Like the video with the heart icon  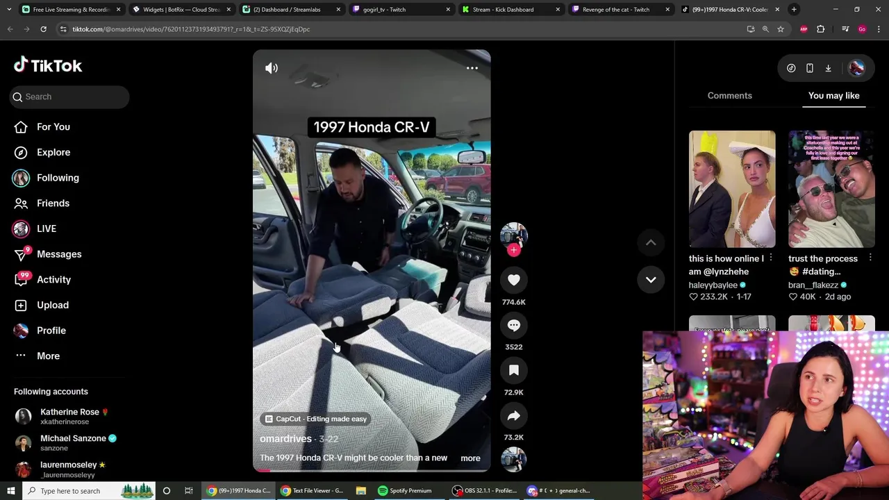point(514,280)
